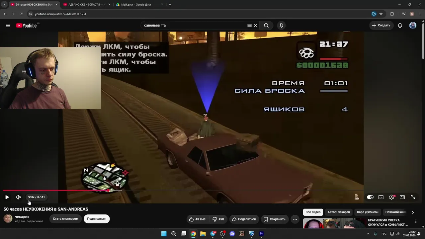
Task: Switch player to theater mode
Action: pos(402,197)
